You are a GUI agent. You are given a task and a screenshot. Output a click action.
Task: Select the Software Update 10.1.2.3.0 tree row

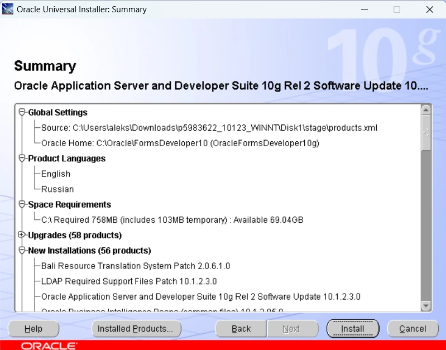pyautogui.click(x=201, y=297)
